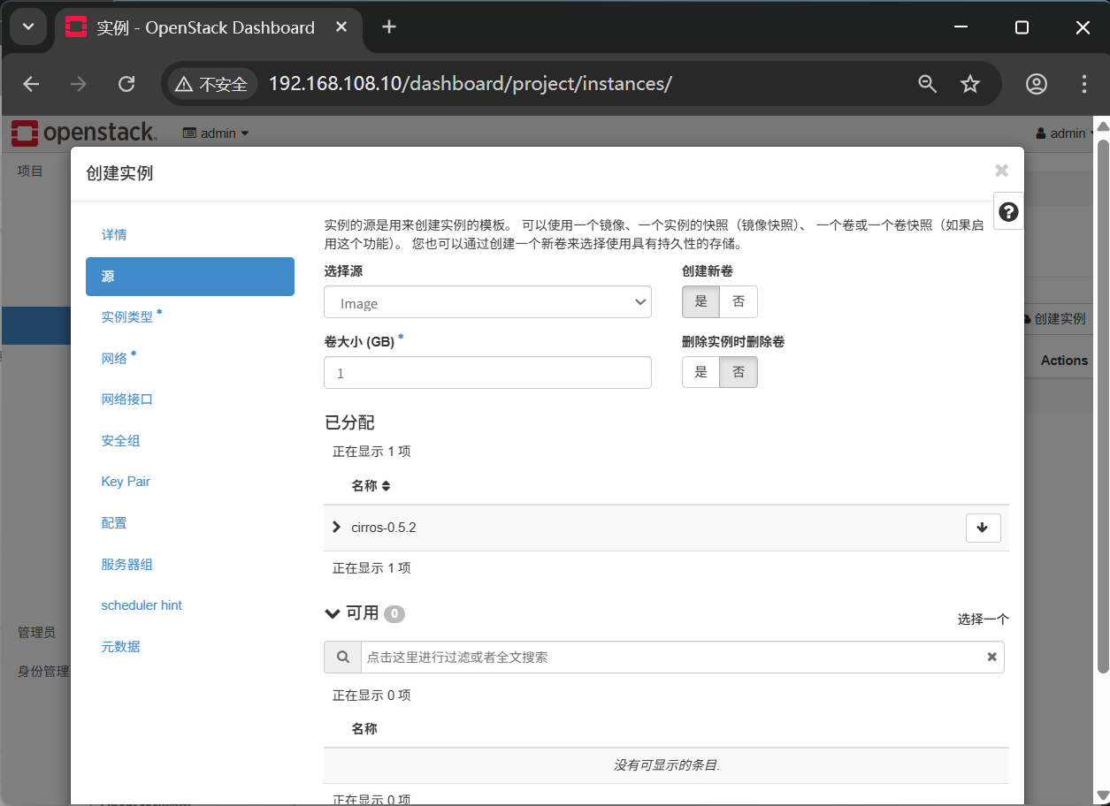Go back with the browser back arrow
This screenshot has width=1110, height=806.
[31, 84]
